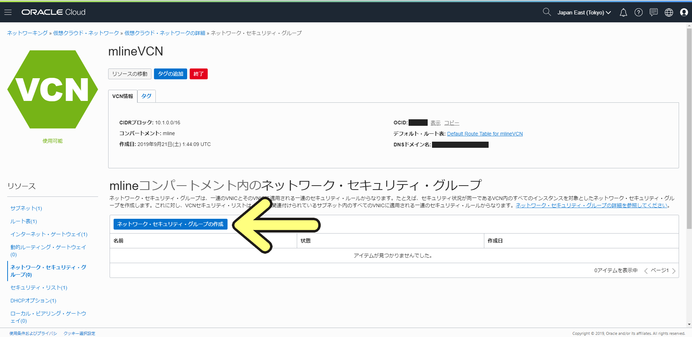Switch to the タグ tab

146,96
